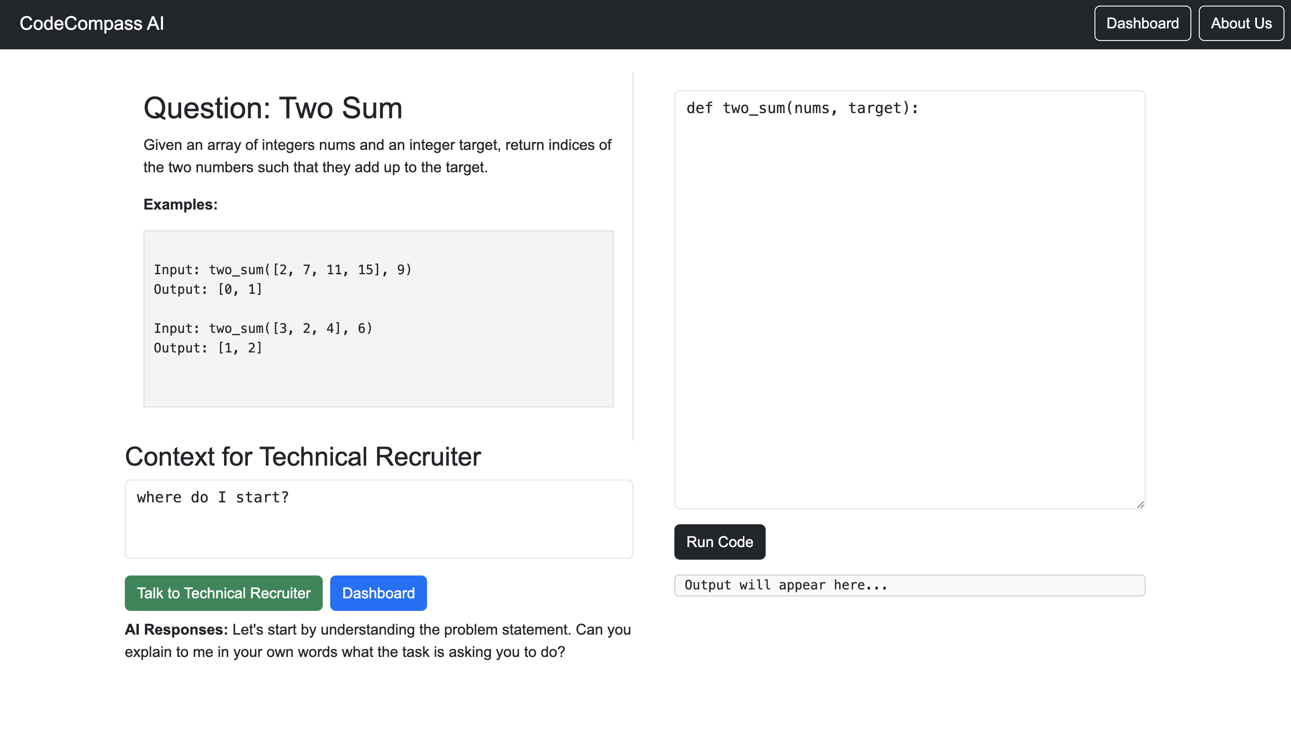The height and width of the screenshot is (731, 1291).
Task: Click the def two_sum code line
Action: [802, 108]
